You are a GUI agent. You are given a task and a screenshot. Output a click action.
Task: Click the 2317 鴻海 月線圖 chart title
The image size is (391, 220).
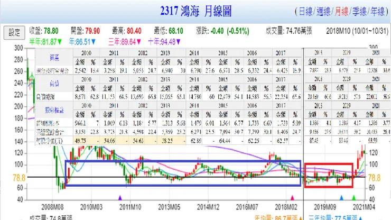196,11
